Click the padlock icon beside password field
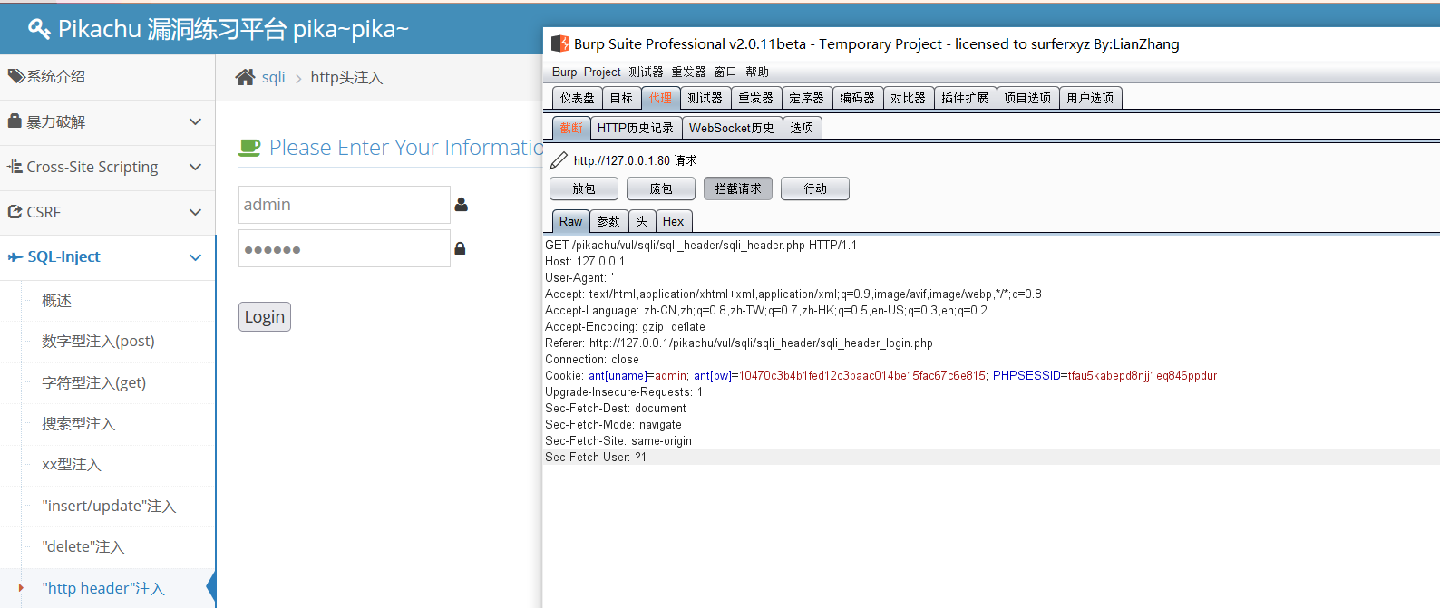The height and width of the screenshot is (608, 1440). pyautogui.click(x=460, y=248)
